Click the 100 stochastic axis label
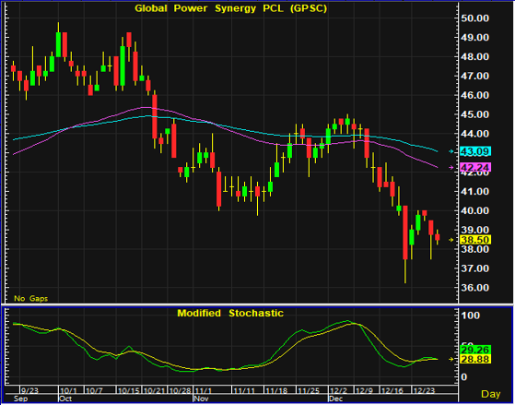515x405 pixels. 470,316
